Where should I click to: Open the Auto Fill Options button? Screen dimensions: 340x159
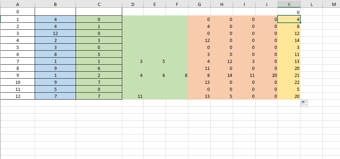coord(304,103)
